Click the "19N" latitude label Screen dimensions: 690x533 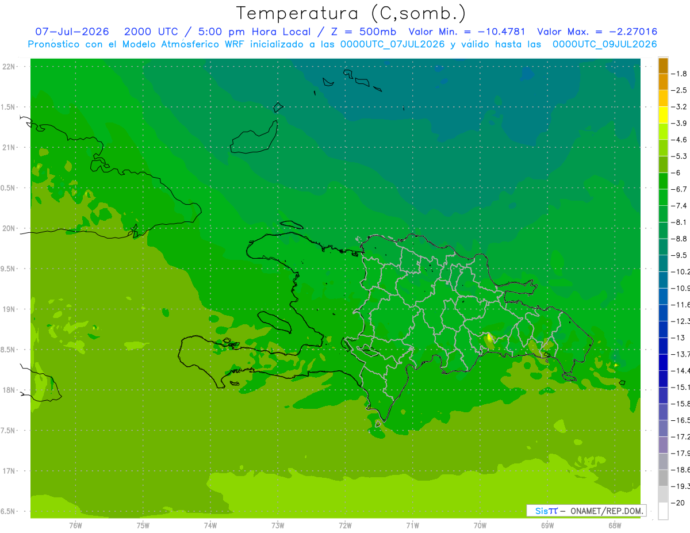click(x=9, y=309)
